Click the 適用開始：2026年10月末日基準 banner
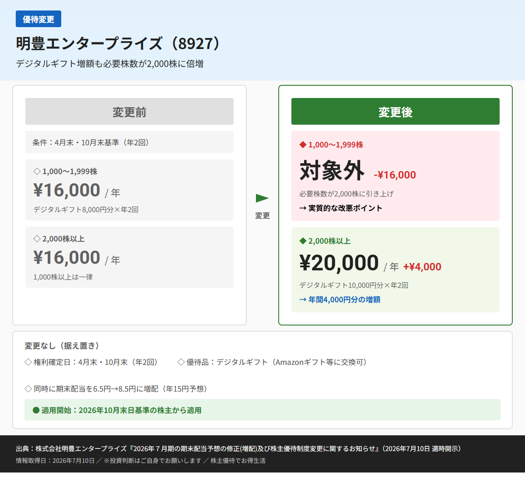 [x=262, y=410]
